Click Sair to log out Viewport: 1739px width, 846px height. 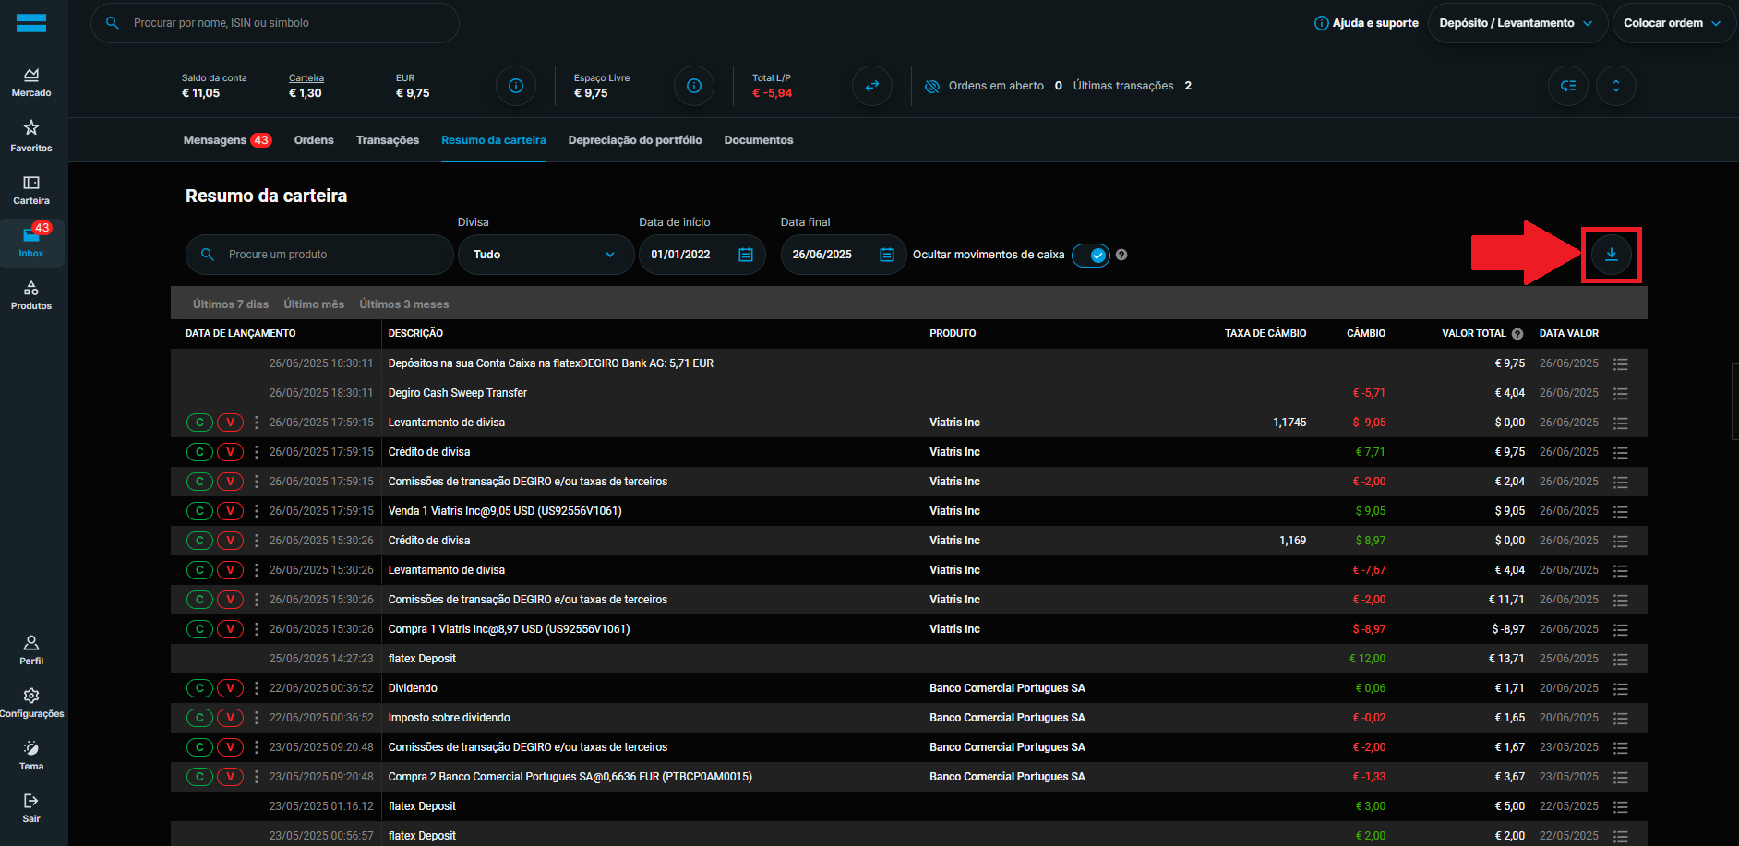click(x=31, y=808)
